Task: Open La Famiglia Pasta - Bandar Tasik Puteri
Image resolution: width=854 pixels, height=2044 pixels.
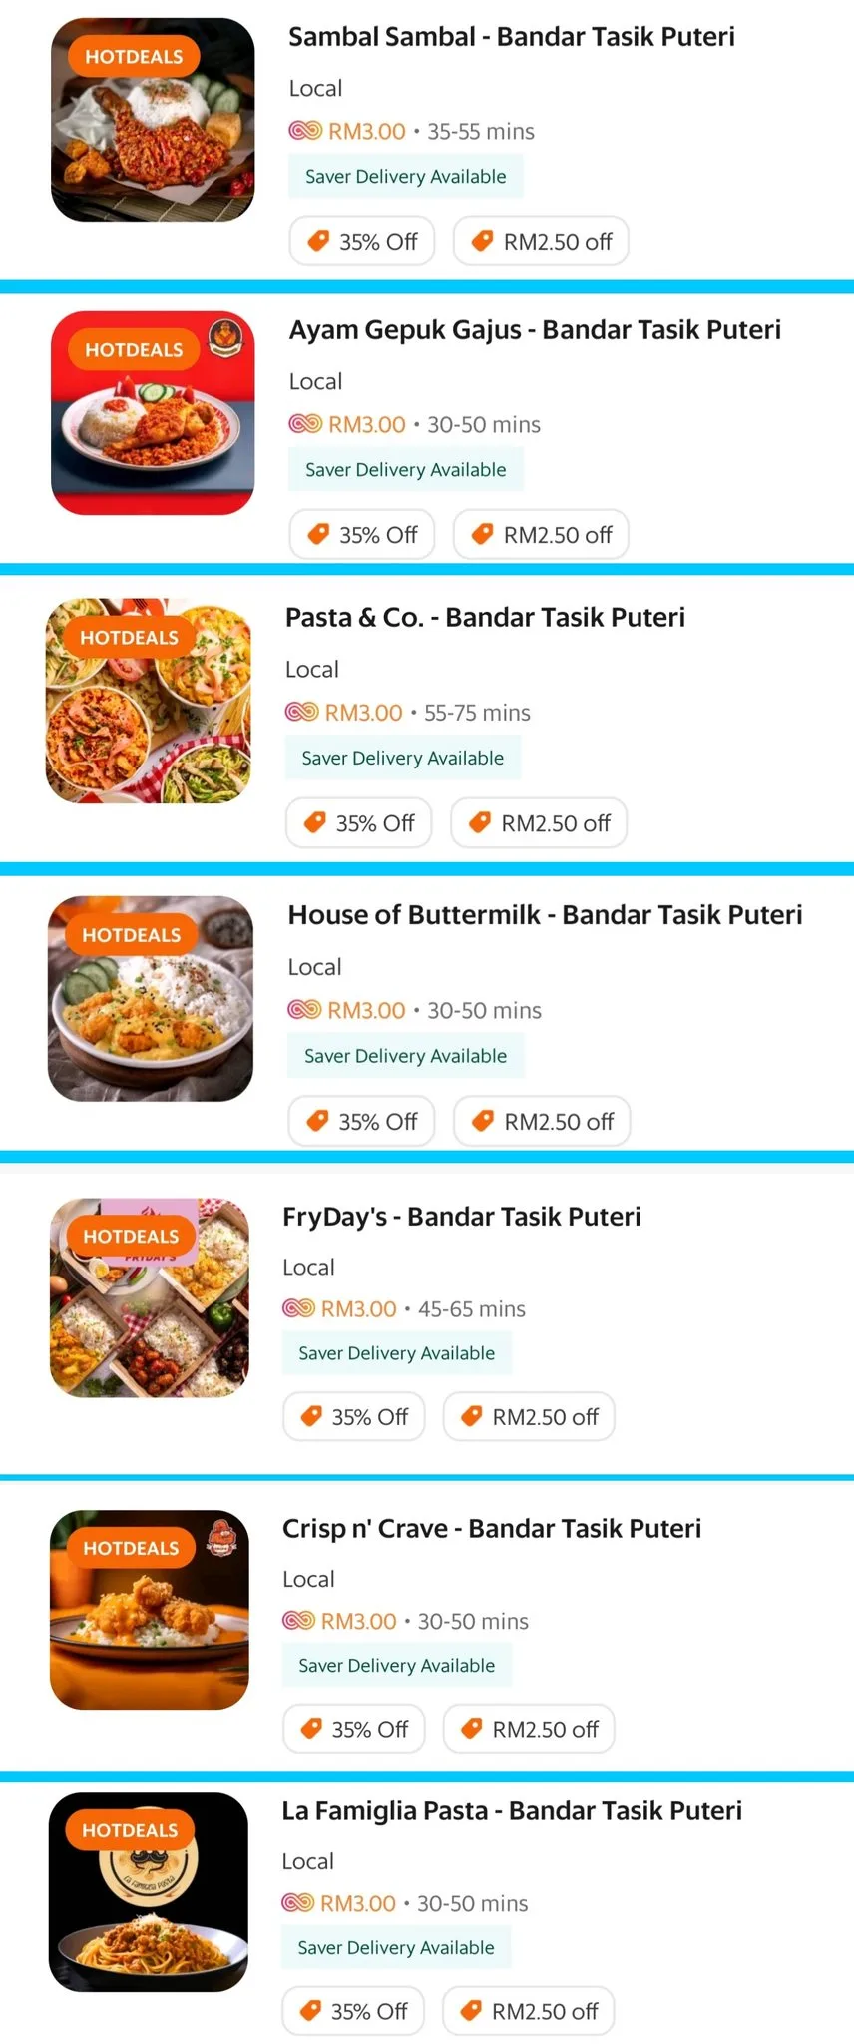Action: click(x=512, y=1811)
